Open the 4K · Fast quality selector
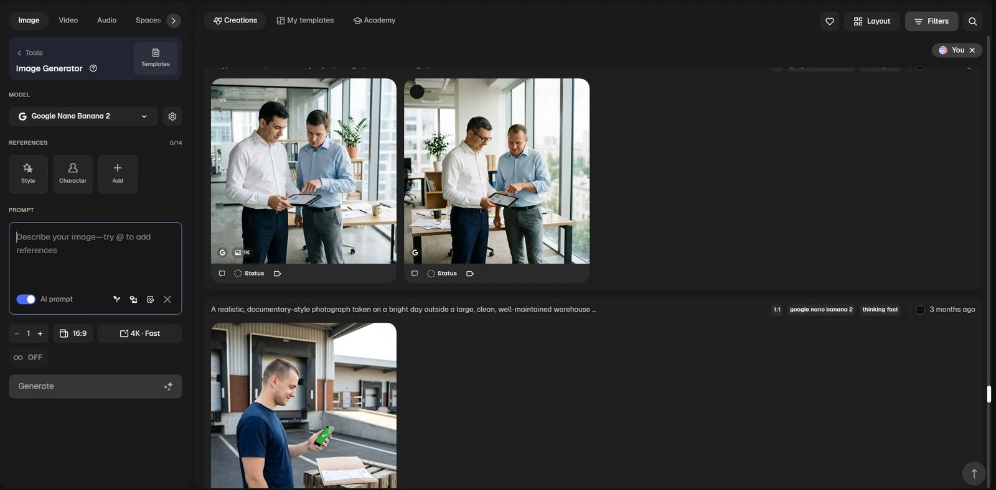 (140, 333)
